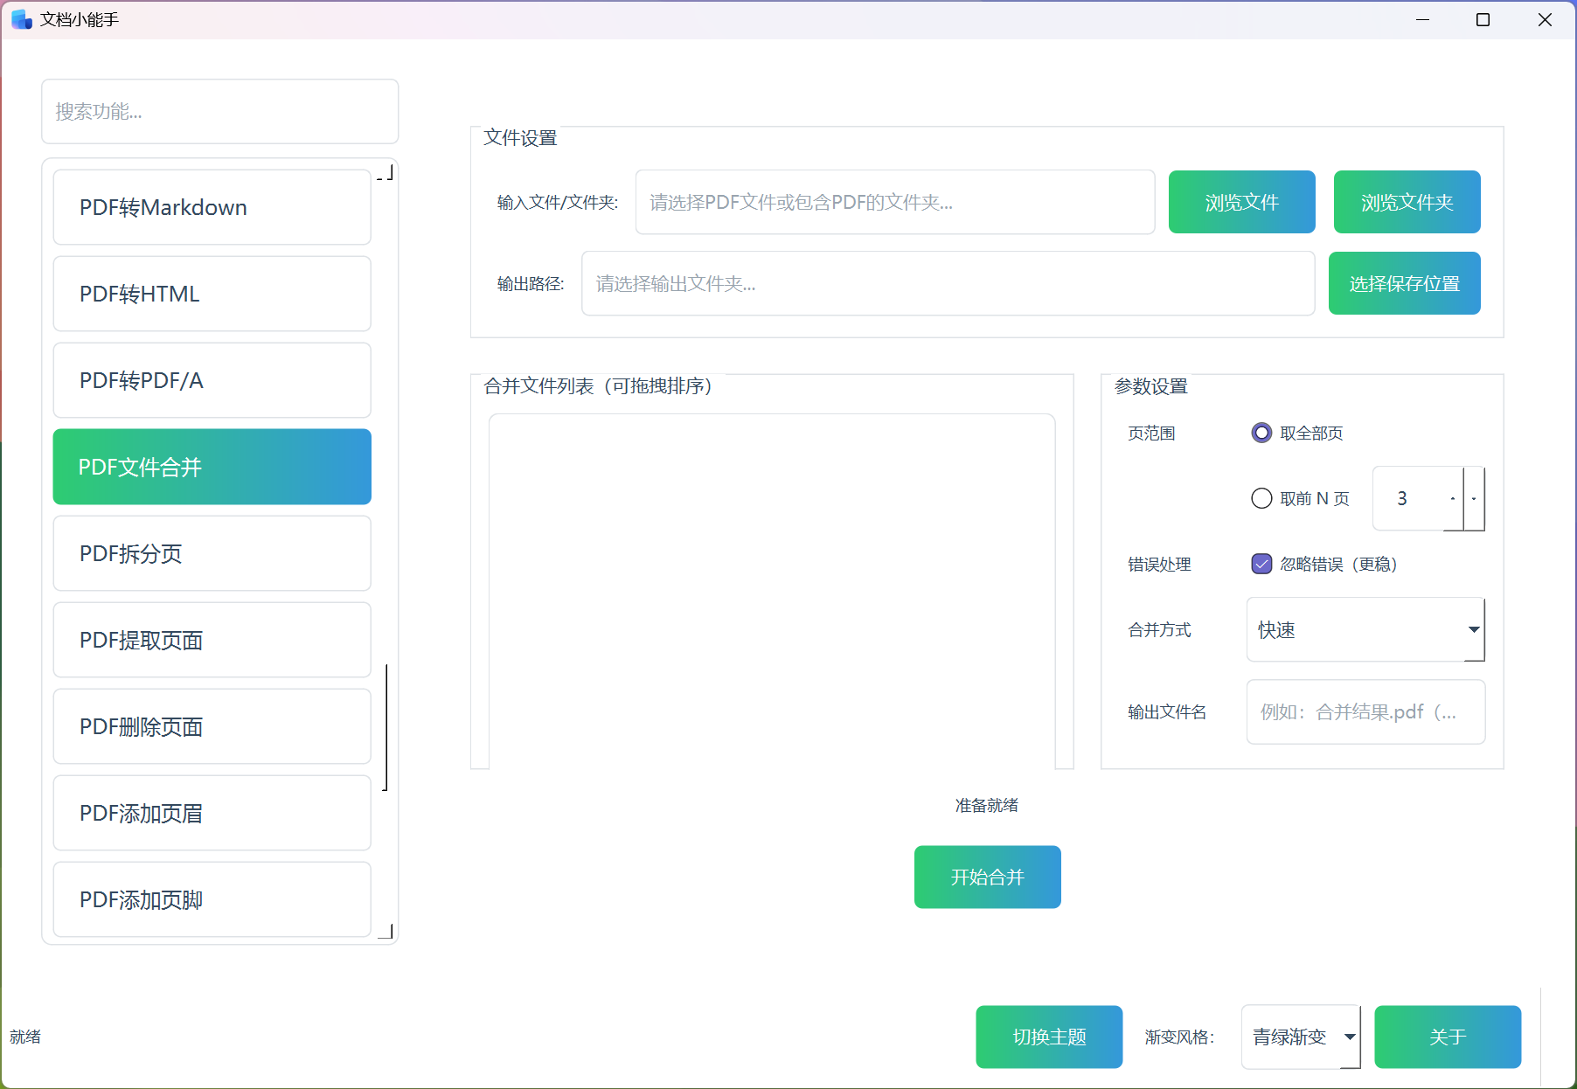Select the 取前 N 页 radio option
1577x1089 pixels.
coord(1261,499)
